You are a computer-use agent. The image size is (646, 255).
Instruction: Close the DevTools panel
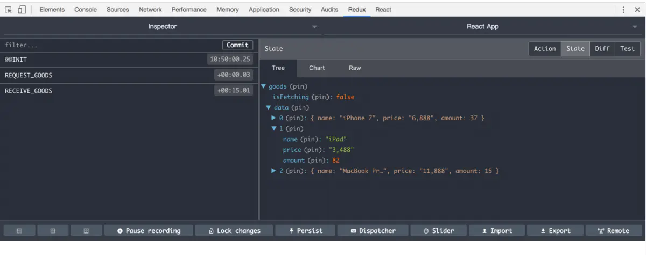click(x=637, y=10)
